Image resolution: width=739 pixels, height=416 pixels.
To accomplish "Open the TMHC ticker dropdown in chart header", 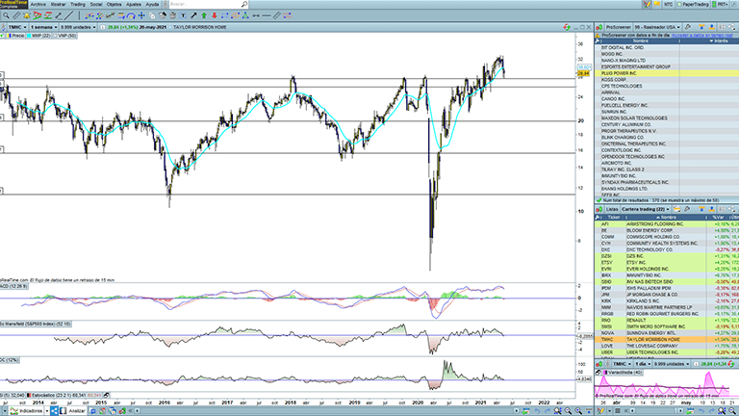I will click(17, 27).
